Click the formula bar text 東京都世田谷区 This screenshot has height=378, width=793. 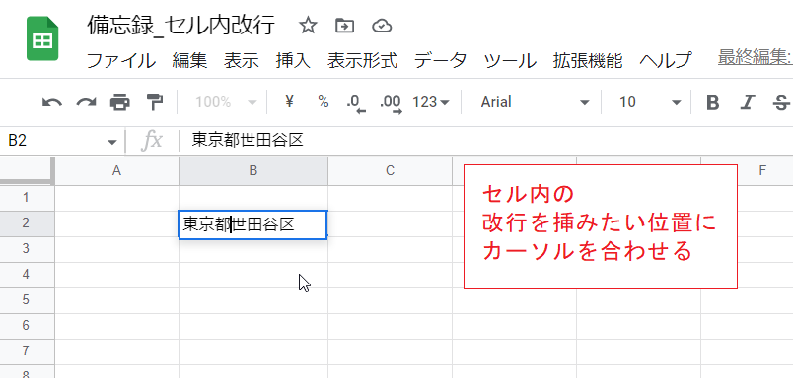(248, 141)
